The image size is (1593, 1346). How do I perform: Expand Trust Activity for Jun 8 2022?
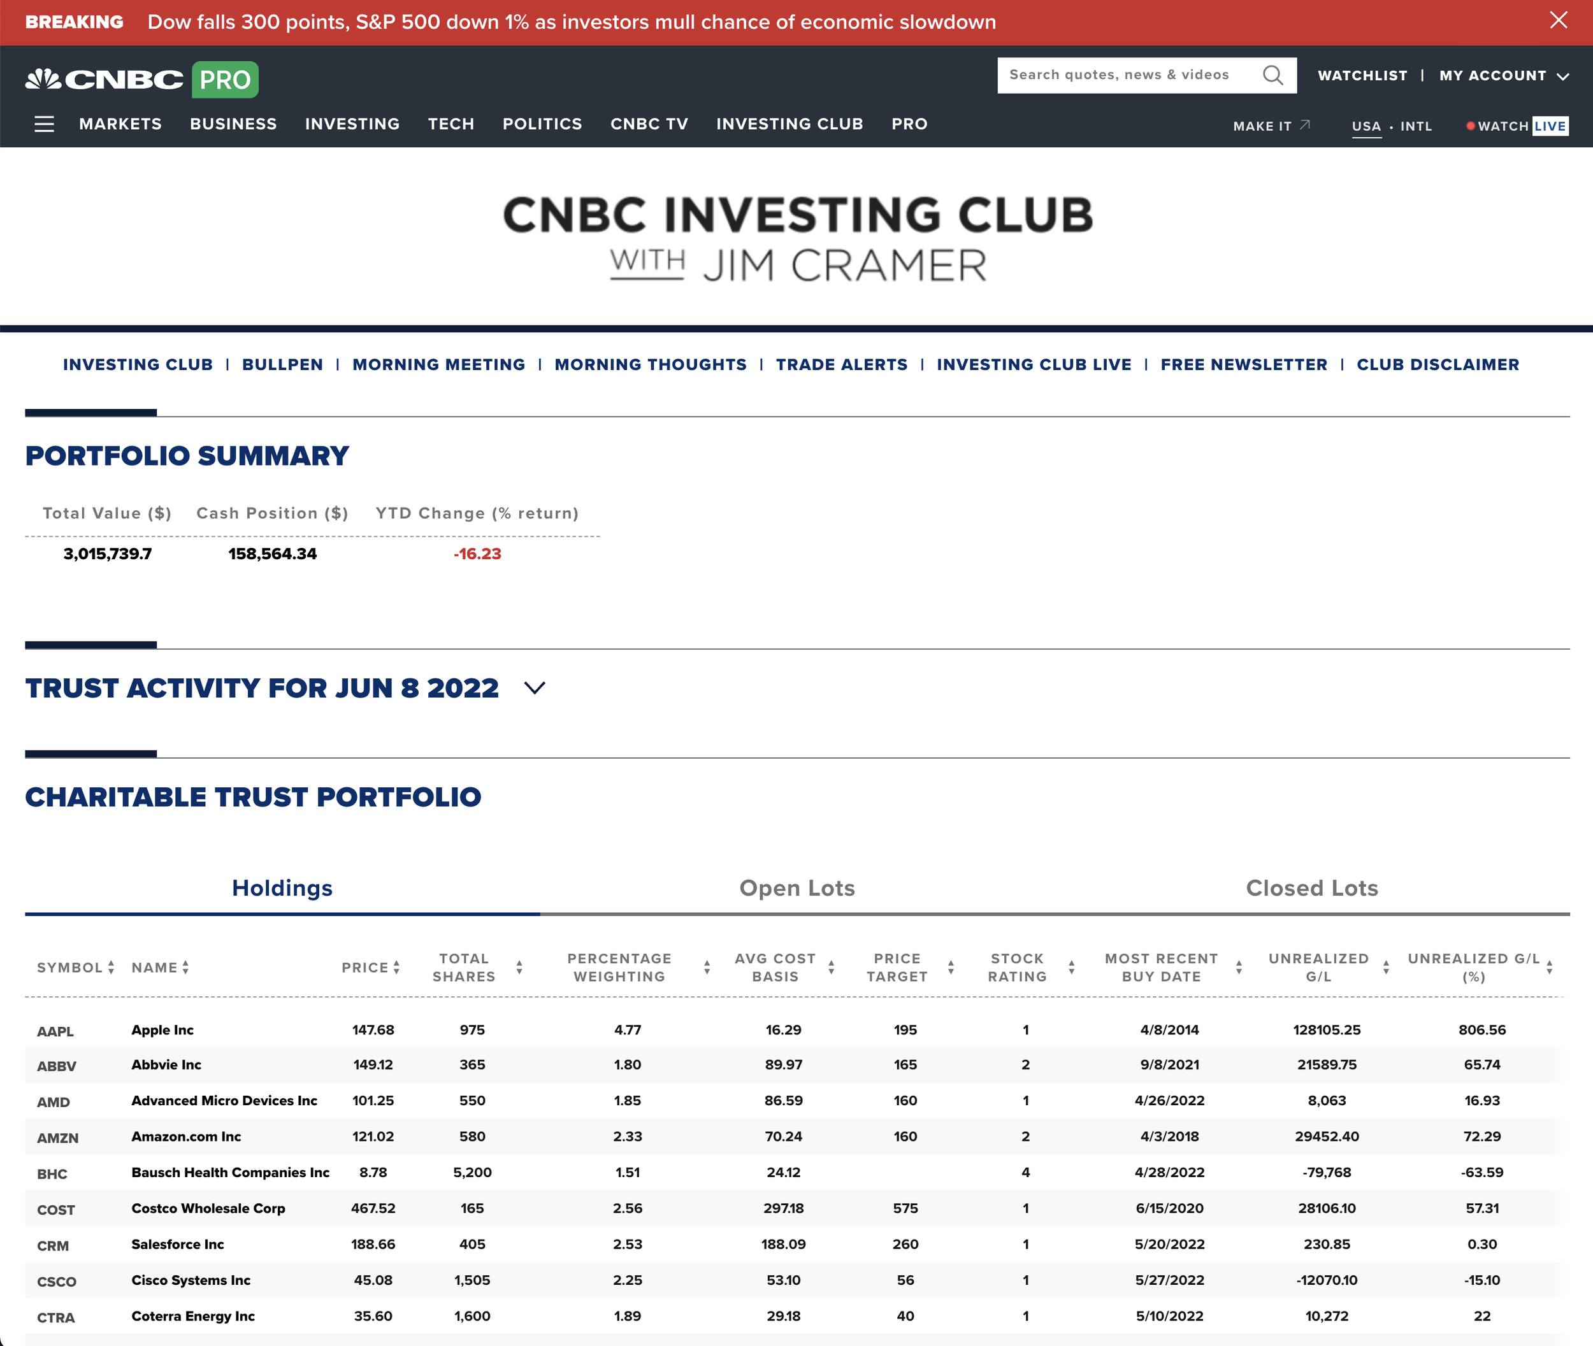click(x=535, y=687)
